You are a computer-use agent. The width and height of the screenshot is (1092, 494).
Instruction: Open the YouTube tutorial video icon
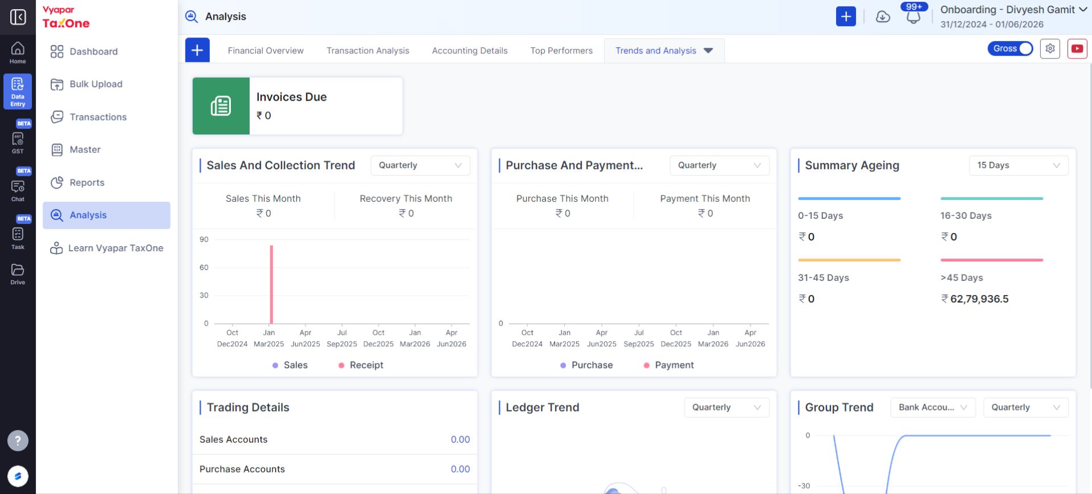click(1077, 49)
